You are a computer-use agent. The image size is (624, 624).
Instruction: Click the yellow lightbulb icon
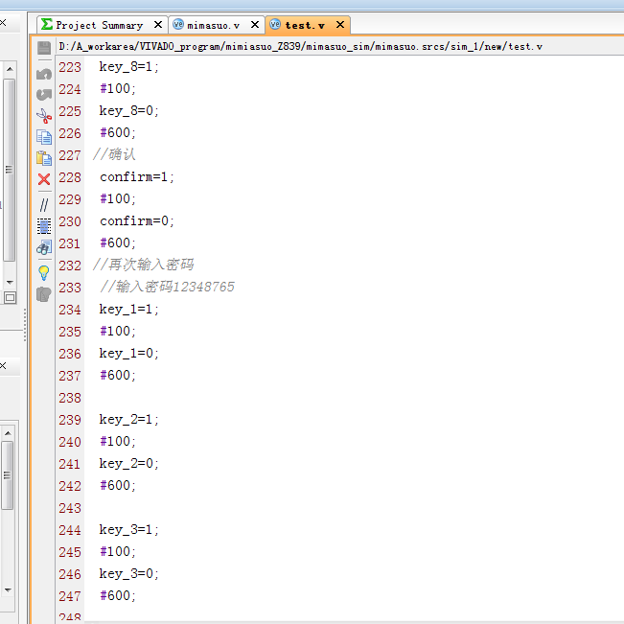(x=44, y=272)
